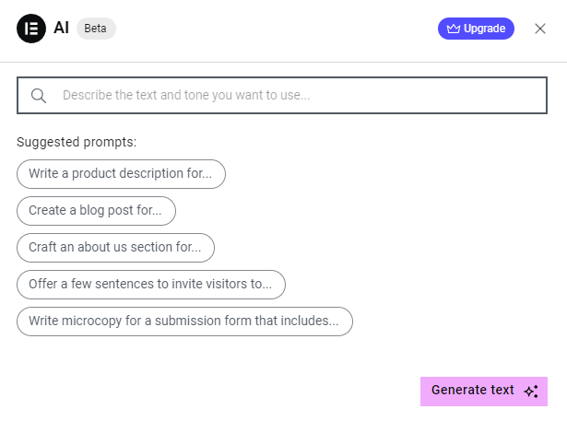The image size is (567, 421).
Task: Click empty header space between Beta and Upgrade
Action: (x=277, y=29)
